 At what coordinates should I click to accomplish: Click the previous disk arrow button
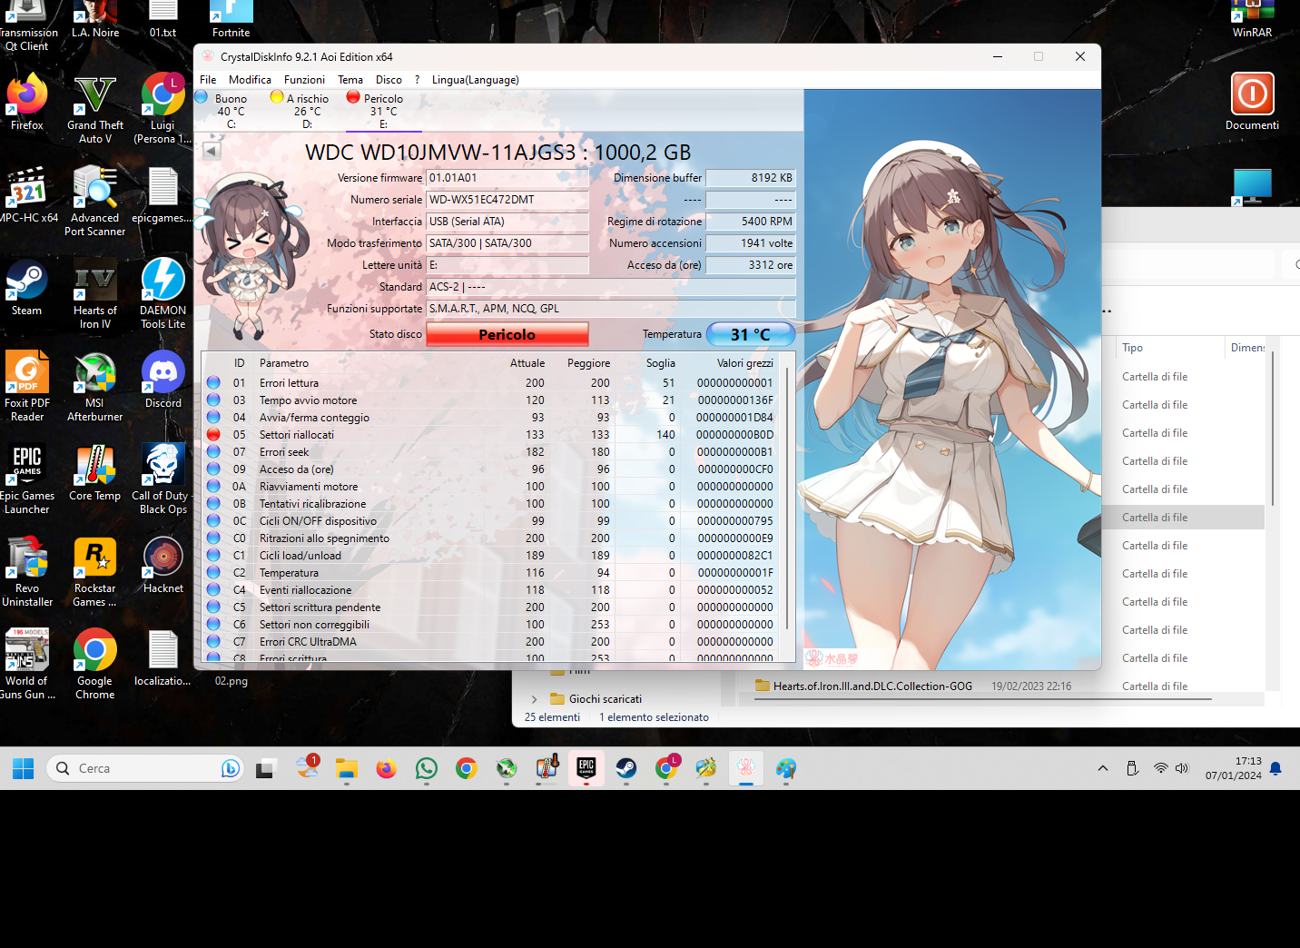point(212,152)
